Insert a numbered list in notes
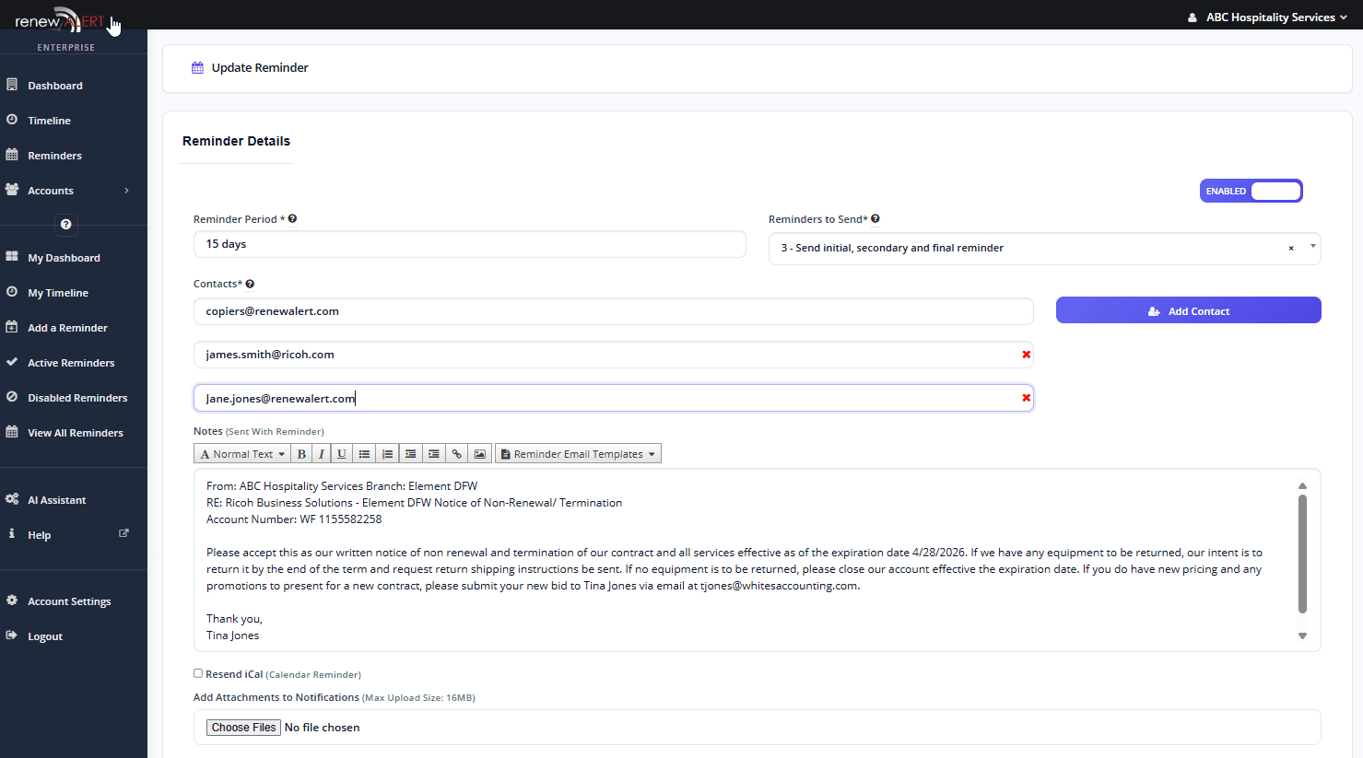This screenshot has width=1363, height=758. (x=388, y=454)
